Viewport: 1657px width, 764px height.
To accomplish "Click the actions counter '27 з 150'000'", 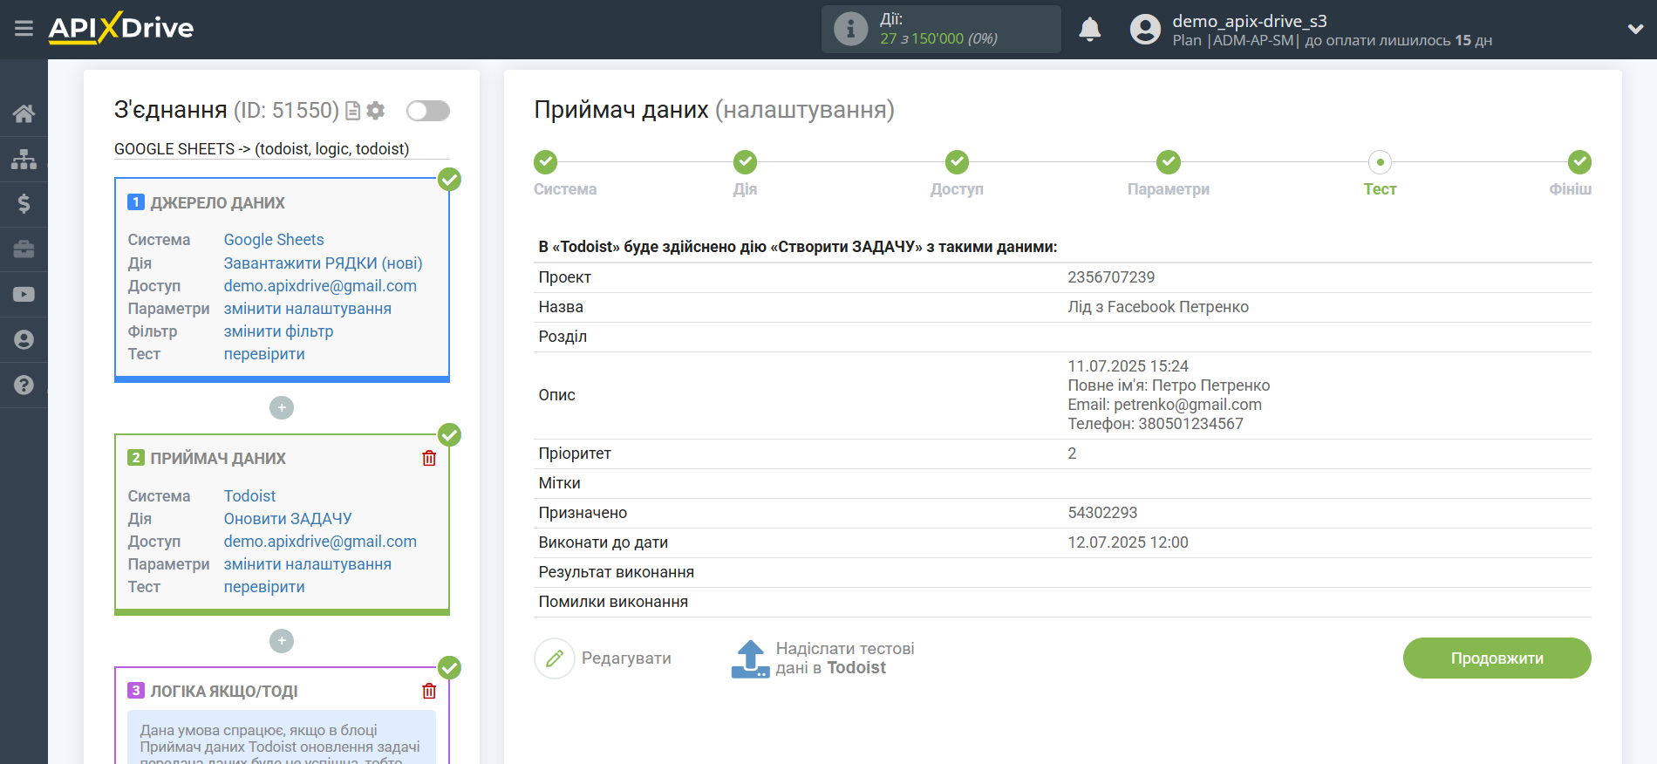I will click(922, 38).
